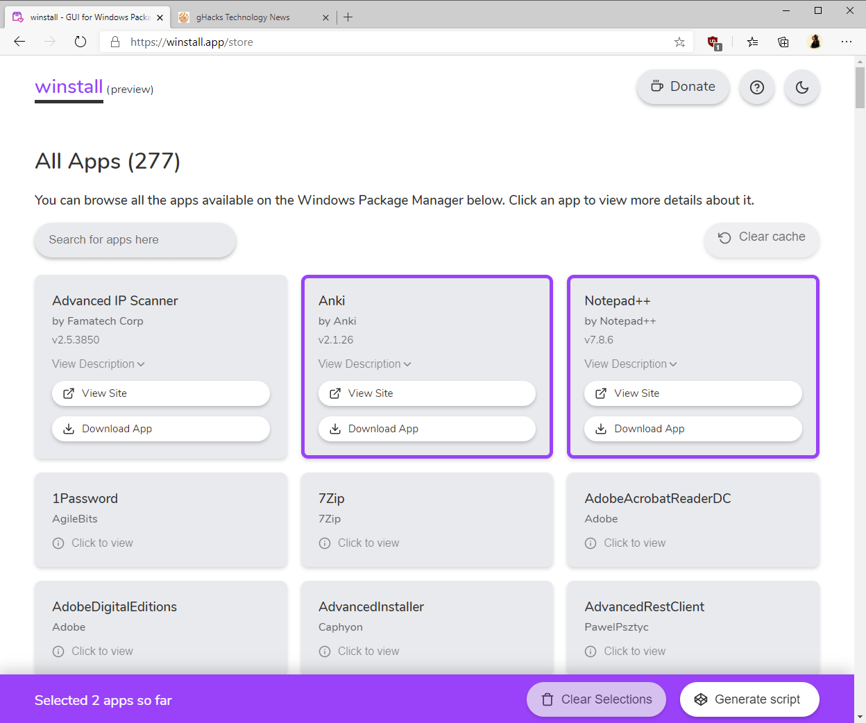The image size is (866, 723).
Task: Click the Generate script button
Action: (749, 699)
